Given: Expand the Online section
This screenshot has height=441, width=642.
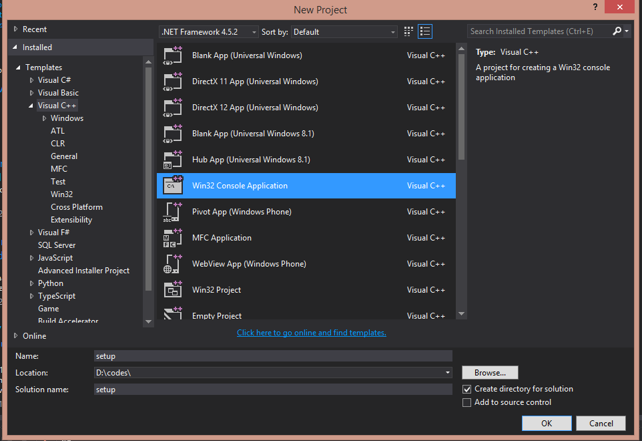Looking at the screenshot, I should (x=16, y=335).
